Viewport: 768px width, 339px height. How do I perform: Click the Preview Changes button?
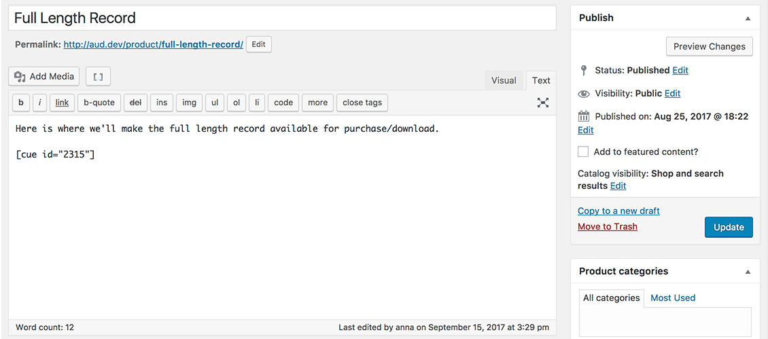pos(710,47)
